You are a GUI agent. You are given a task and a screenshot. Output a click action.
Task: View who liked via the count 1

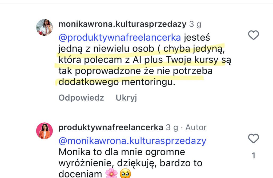tap(254, 156)
